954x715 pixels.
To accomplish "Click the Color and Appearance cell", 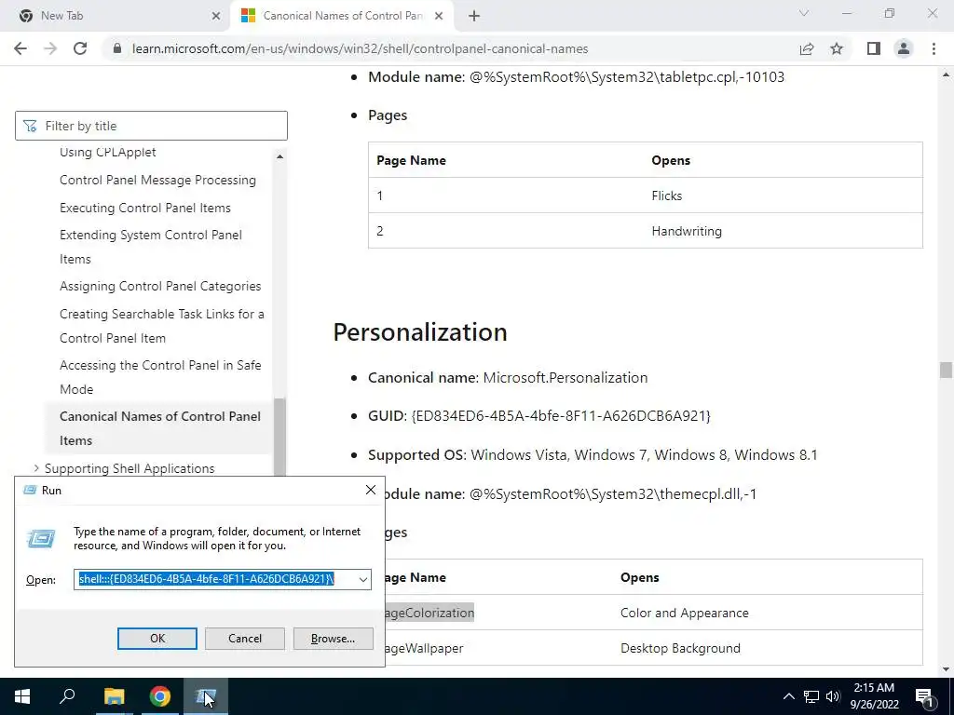I will coord(685,613).
